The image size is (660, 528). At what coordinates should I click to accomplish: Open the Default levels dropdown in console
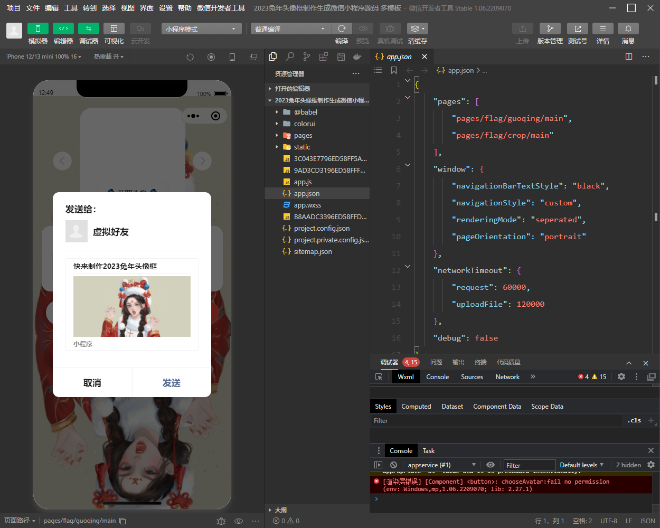(581, 465)
